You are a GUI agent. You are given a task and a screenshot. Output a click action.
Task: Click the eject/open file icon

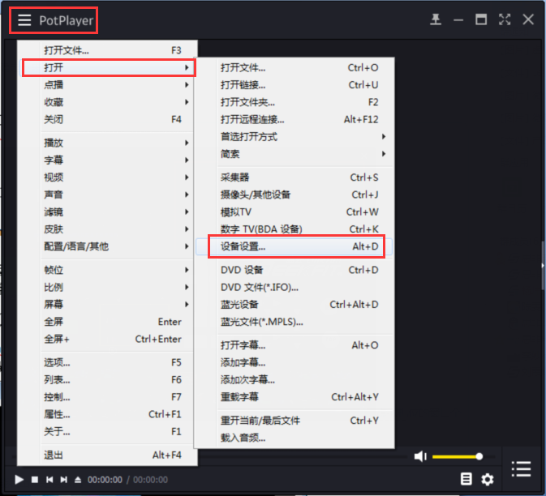pos(78,480)
